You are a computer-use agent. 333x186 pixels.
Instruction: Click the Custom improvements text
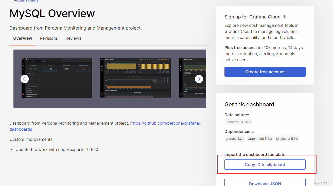click(x=31, y=139)
